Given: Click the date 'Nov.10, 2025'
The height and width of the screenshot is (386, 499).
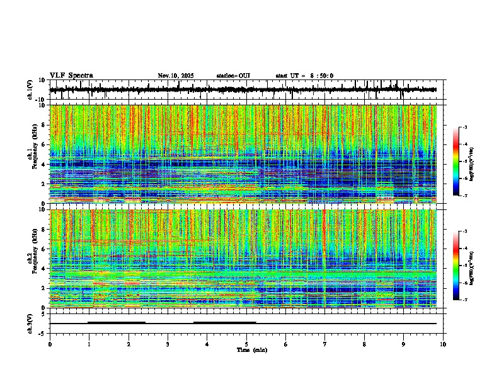Looking at the screenshot, I should pos(176,76).
